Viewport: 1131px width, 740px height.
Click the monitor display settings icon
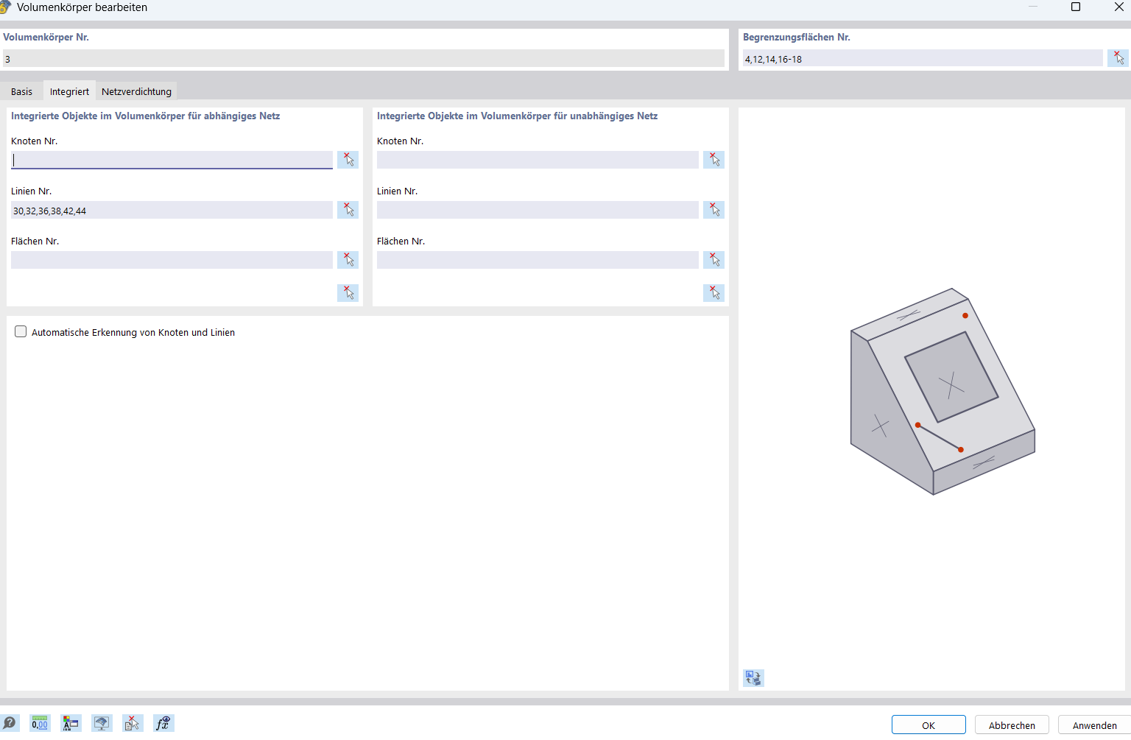click(x=102, y=723)
